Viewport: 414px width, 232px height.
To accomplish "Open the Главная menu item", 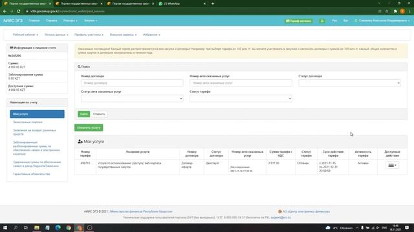I will tap(34, 21).
